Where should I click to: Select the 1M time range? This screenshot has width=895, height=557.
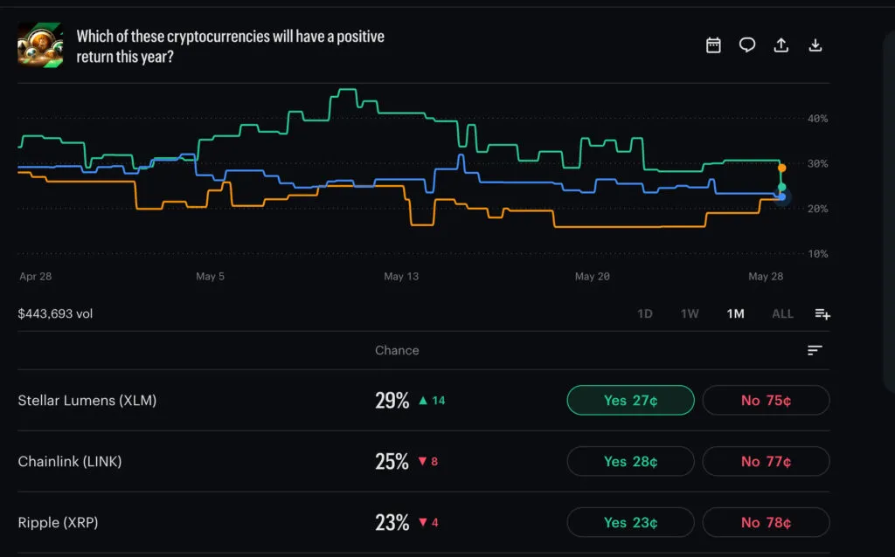click(735, 313)
